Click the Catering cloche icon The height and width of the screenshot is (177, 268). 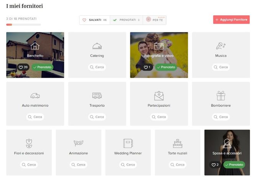tap(97, 46)
